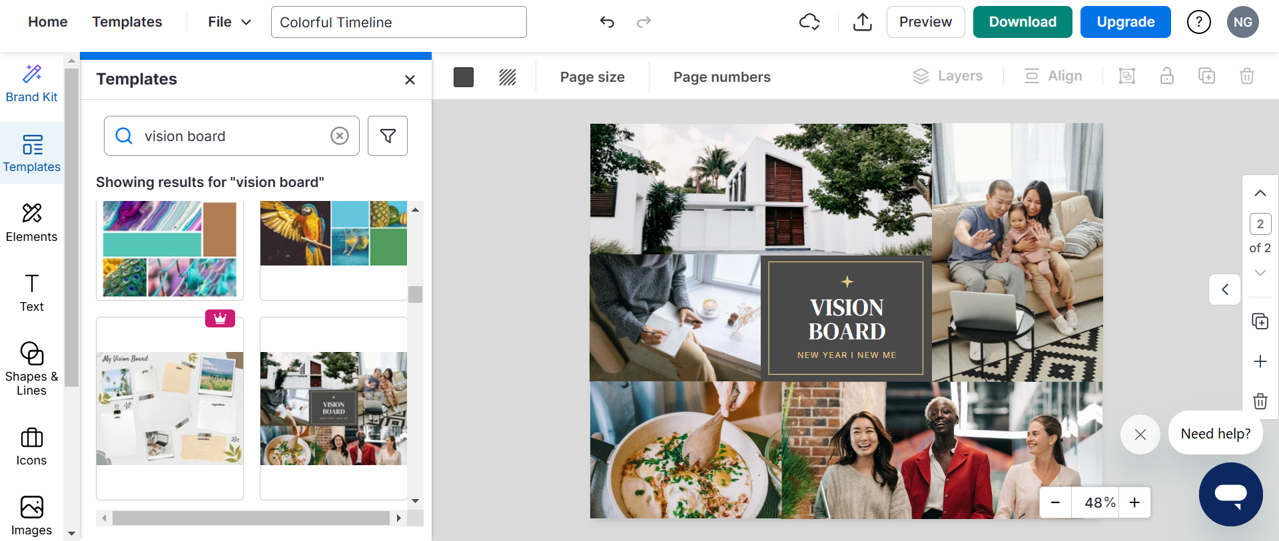Expand the File dropdown menu
Viewport: 1279px width, 541px height.
[229, 22]
